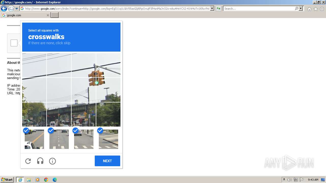Click Internet Explorer in the taskbar

(x=20, y=180)
